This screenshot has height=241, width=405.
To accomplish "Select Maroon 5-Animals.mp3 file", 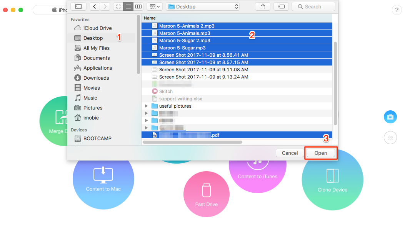I will click(237, 33).
